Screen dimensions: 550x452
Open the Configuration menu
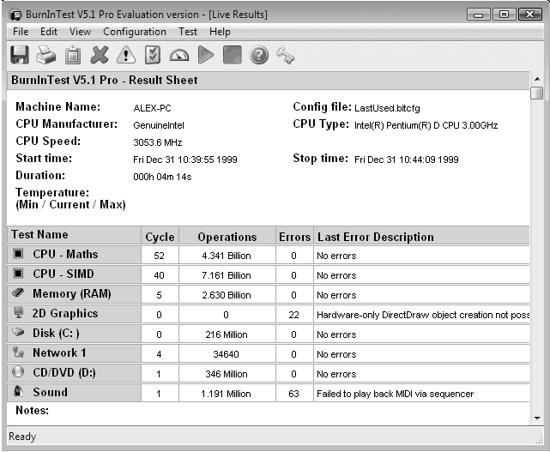click(135, 32)
